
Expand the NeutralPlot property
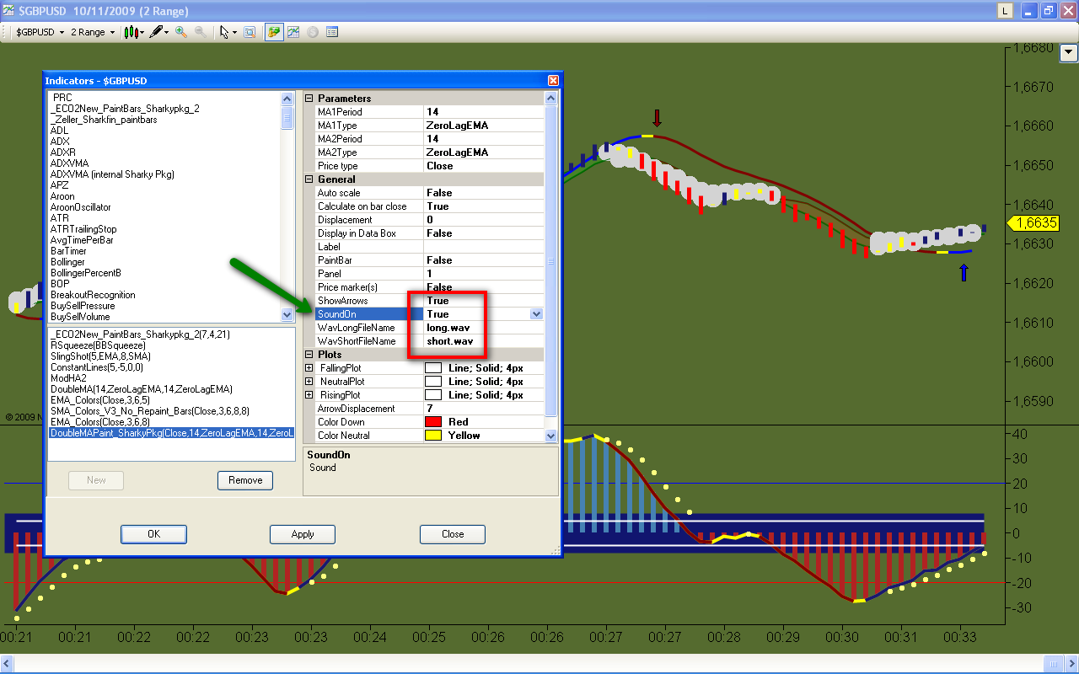tap(309, 382)
